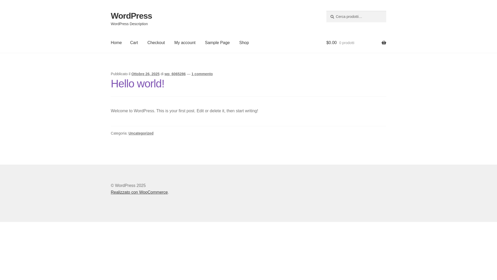Viewport: 497px width, 280px height.
Task: Click the WordPress Description tagline
Action: pyautogui.click(x=129, y=24)
